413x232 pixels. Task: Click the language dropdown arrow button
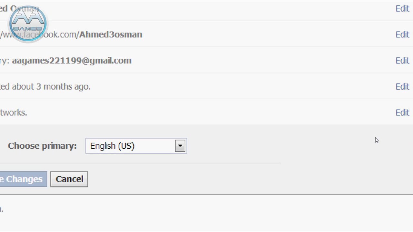coord(180,146)
